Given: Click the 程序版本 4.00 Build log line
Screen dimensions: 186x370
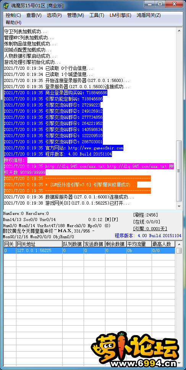Looking at the screenshot, I should click(58, 154).
